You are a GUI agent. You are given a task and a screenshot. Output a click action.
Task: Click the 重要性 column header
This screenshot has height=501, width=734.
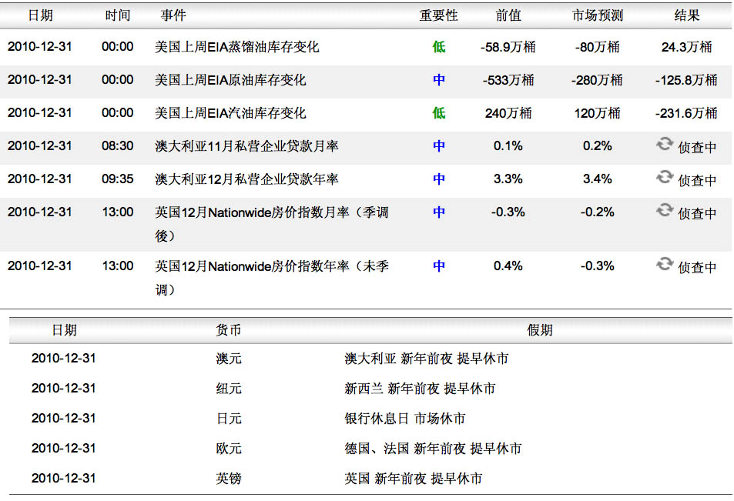coord(438,15)
